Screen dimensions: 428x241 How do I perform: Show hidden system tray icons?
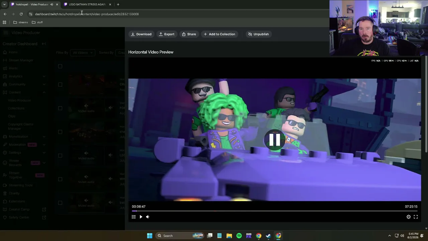[390, 236]
